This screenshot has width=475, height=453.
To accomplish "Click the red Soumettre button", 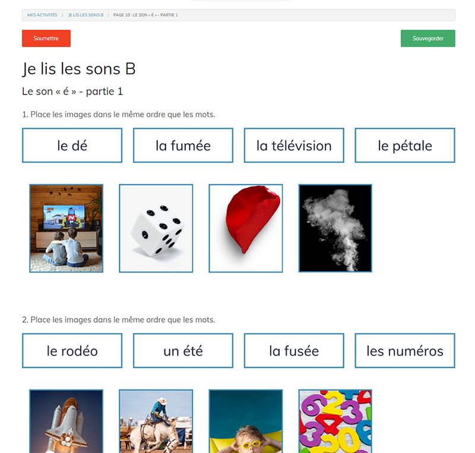I will click(x=46, y=38).
